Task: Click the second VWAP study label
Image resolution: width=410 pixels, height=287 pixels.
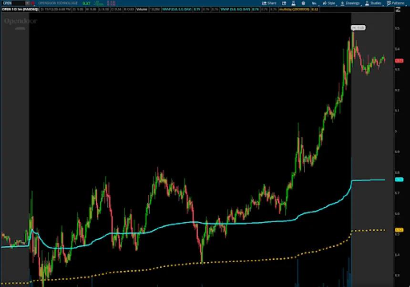Action: (236, 10)
